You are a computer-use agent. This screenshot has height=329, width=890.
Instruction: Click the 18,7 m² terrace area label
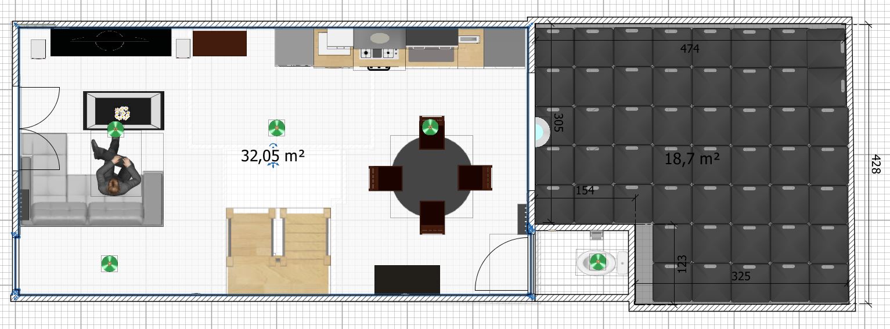(x=691, y=159)
